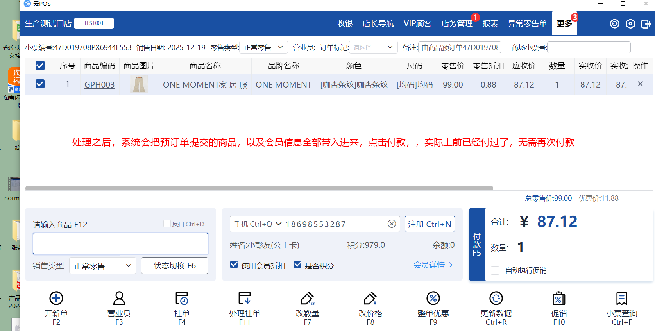Open the 报表 reports menu
The image size is (655, 331).
point(490,24)
